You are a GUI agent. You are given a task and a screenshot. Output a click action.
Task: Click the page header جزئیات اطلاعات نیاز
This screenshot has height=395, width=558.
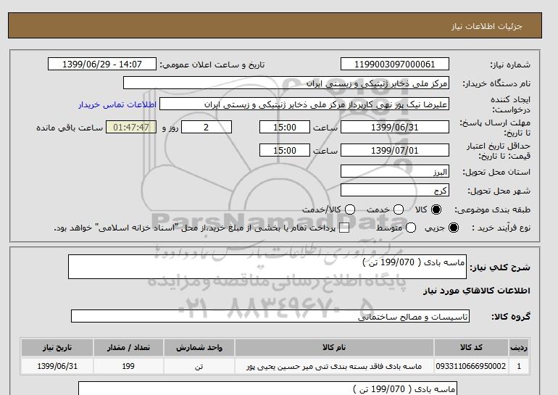(x=486, y=26)
